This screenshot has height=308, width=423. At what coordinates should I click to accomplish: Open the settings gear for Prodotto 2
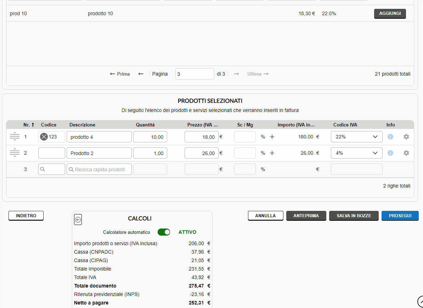click(x=406, y=153)
